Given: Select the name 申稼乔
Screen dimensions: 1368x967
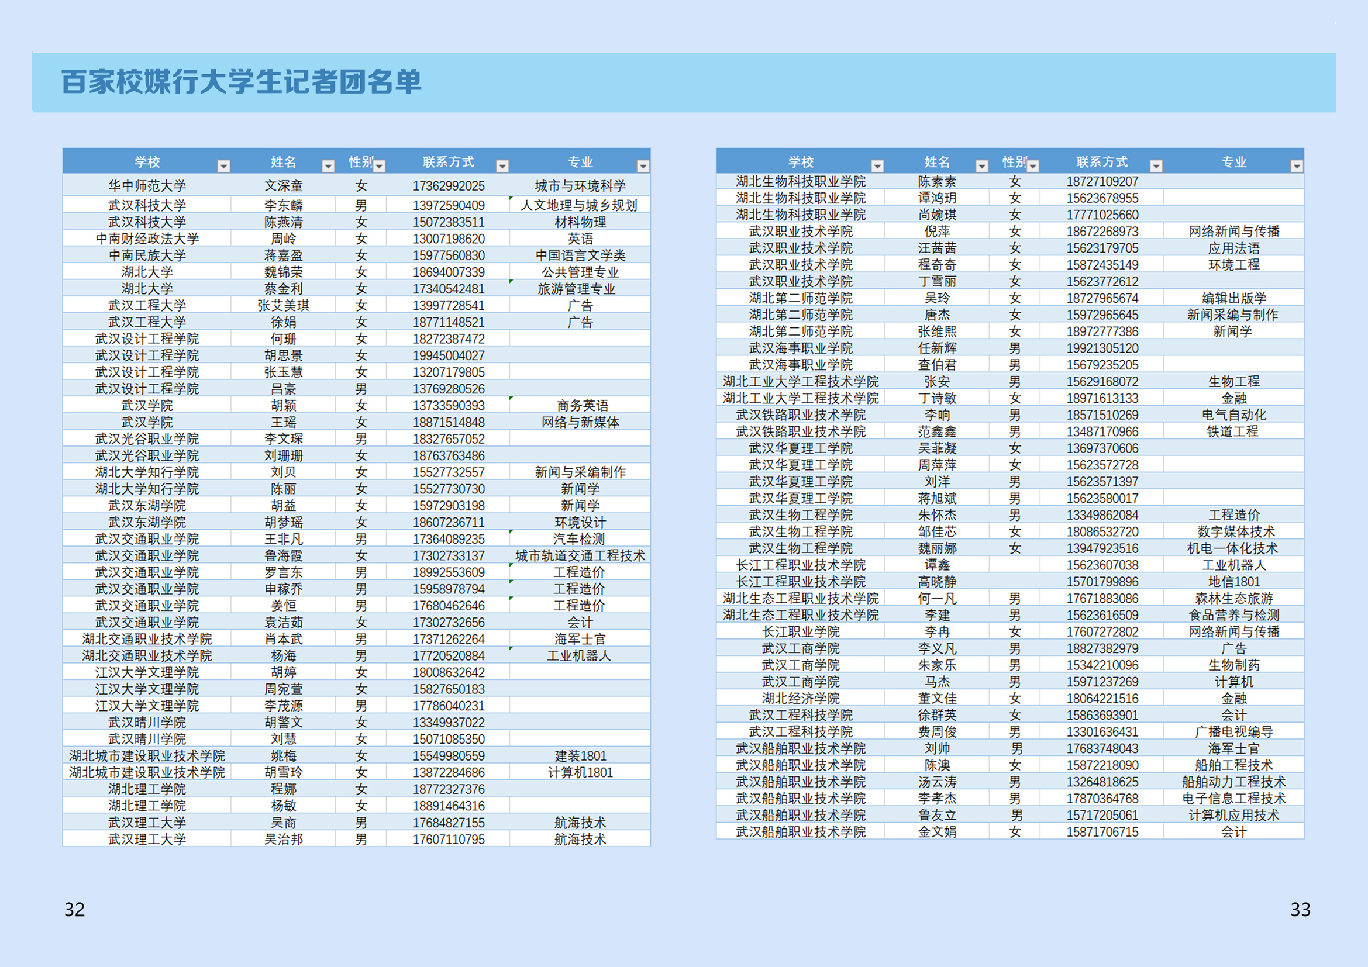Looking at the screenshot, I should 284,588.
